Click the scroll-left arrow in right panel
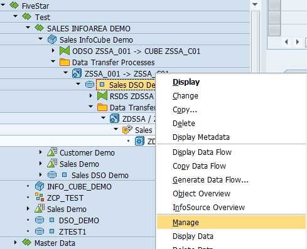307x249 pixels. [287, 42]
